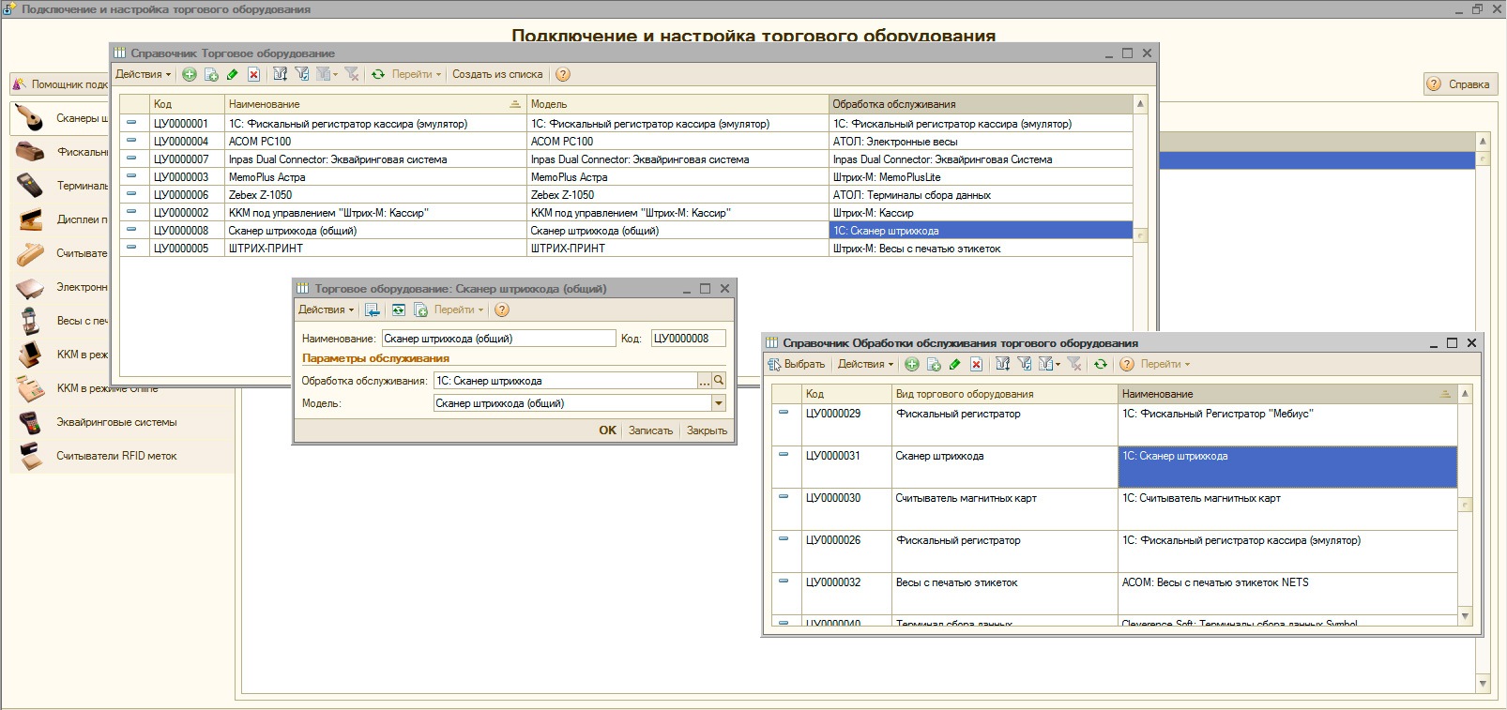Expand the Модель dropdown arrow
The width and height of the screenshot is (1507, 710).
719,403
